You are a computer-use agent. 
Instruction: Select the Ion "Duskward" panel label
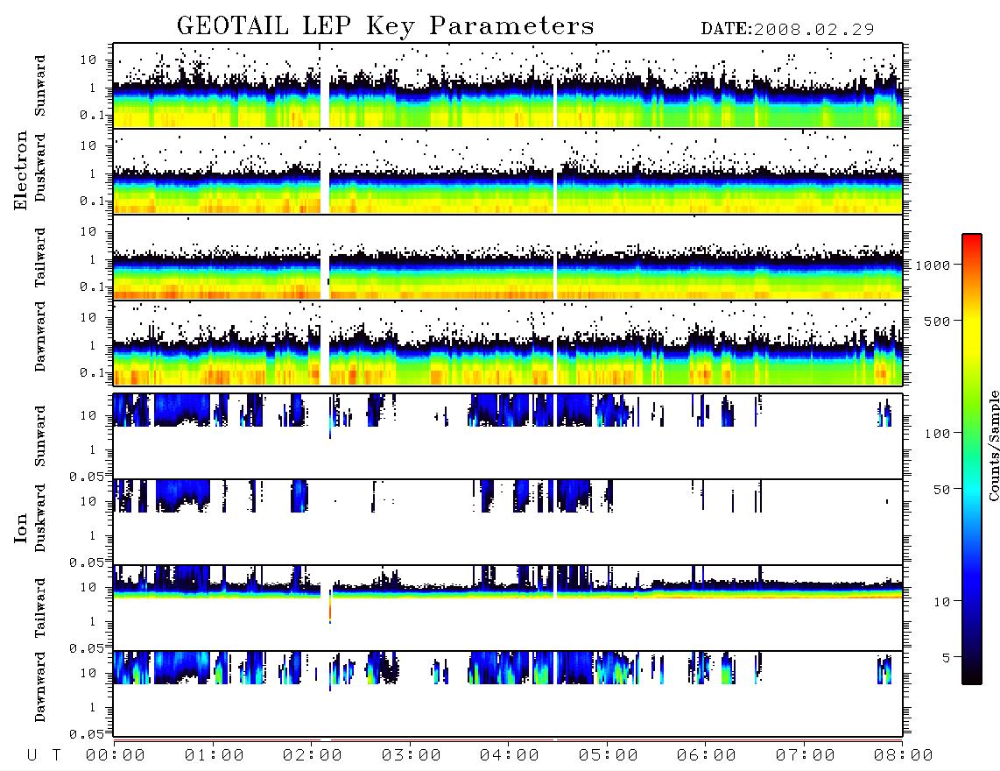point(40,518)
